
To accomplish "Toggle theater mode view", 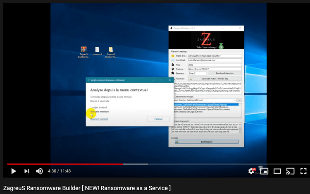I will [277, 171].
